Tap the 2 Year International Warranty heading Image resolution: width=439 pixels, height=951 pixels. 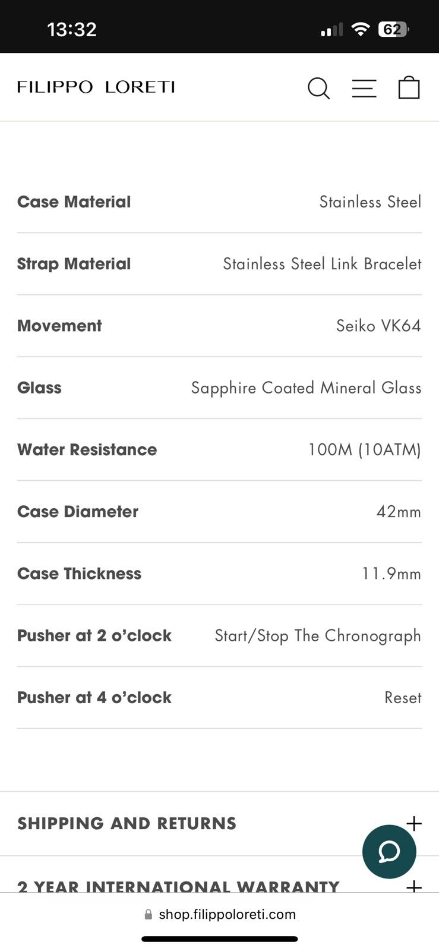click(x=178, y=886)
